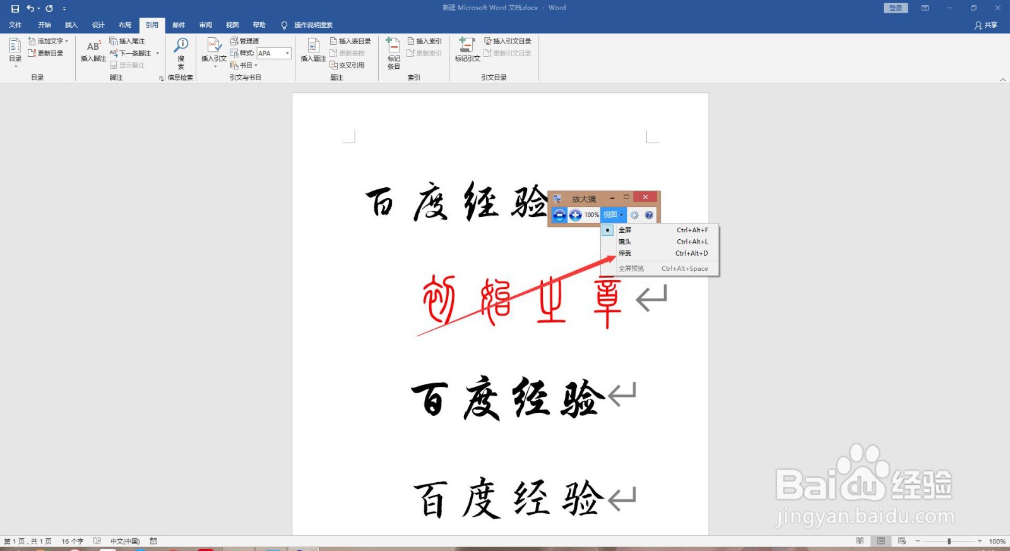The width and height of the screenshot is (1010, 551).
Task: Click 插入表目录 (Insert Table of Figures)
Action: pyautogui.click(x=350, y=41)
